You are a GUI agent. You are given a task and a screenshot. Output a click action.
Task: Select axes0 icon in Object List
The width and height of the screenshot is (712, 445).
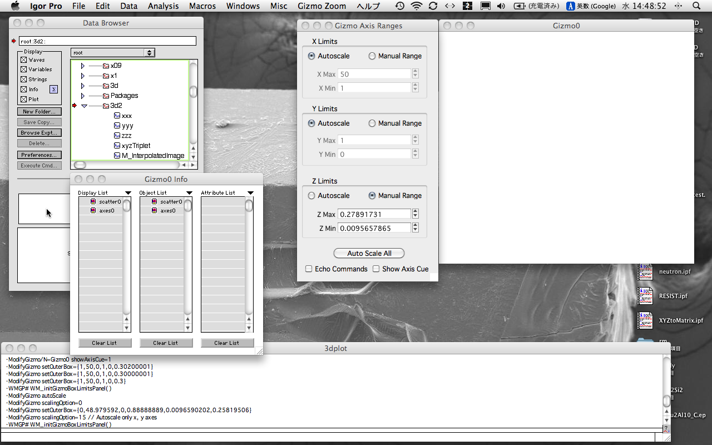click(155, 211)
